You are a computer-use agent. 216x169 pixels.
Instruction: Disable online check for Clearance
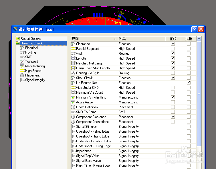pos(173,44)
